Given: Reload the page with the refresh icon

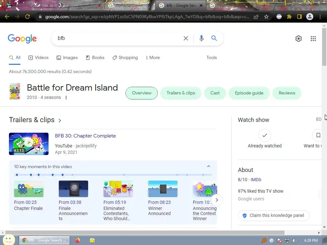Looking at the screenshot, I should (x=27, y=17).
